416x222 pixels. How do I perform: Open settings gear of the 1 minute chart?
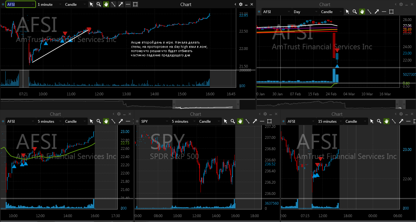click(241, 4)
